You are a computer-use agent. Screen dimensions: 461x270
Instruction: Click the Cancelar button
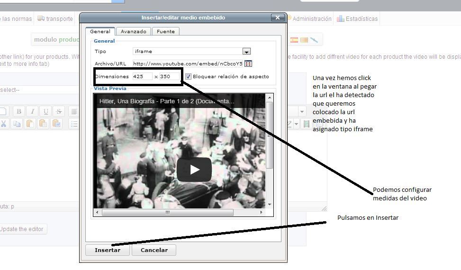pyautogui.click(x=154, y=250)
